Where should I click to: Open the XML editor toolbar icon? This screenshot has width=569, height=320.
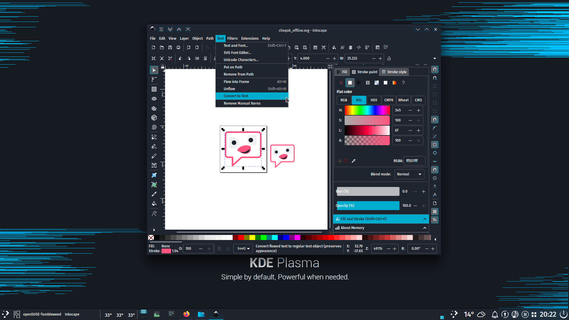click(359, 47)
